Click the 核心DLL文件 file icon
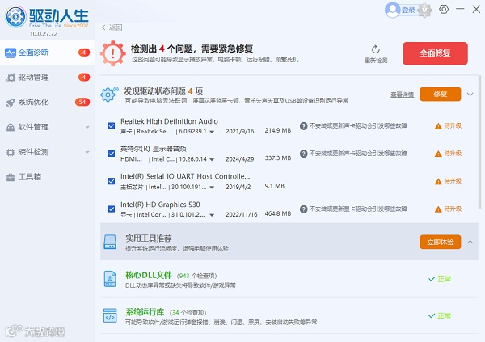The height and width of the screenshot is (342, 485). (110, 279)
